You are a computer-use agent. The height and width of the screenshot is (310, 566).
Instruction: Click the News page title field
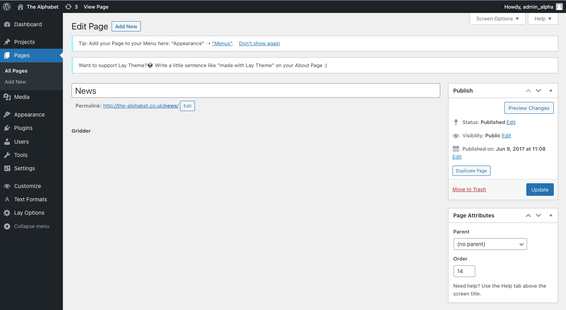tap(255, 91)
